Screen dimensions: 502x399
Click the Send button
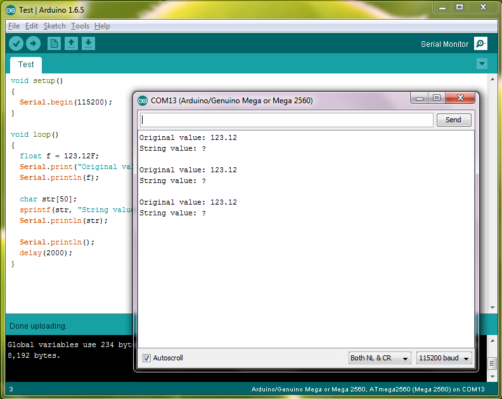coord(454,120)
